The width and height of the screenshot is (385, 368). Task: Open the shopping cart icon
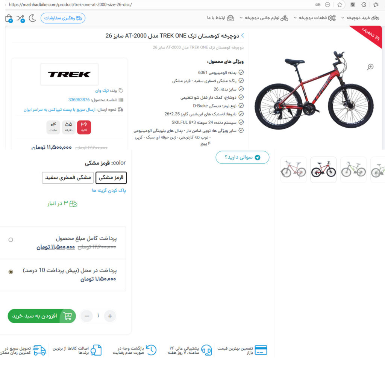[9, 18]
